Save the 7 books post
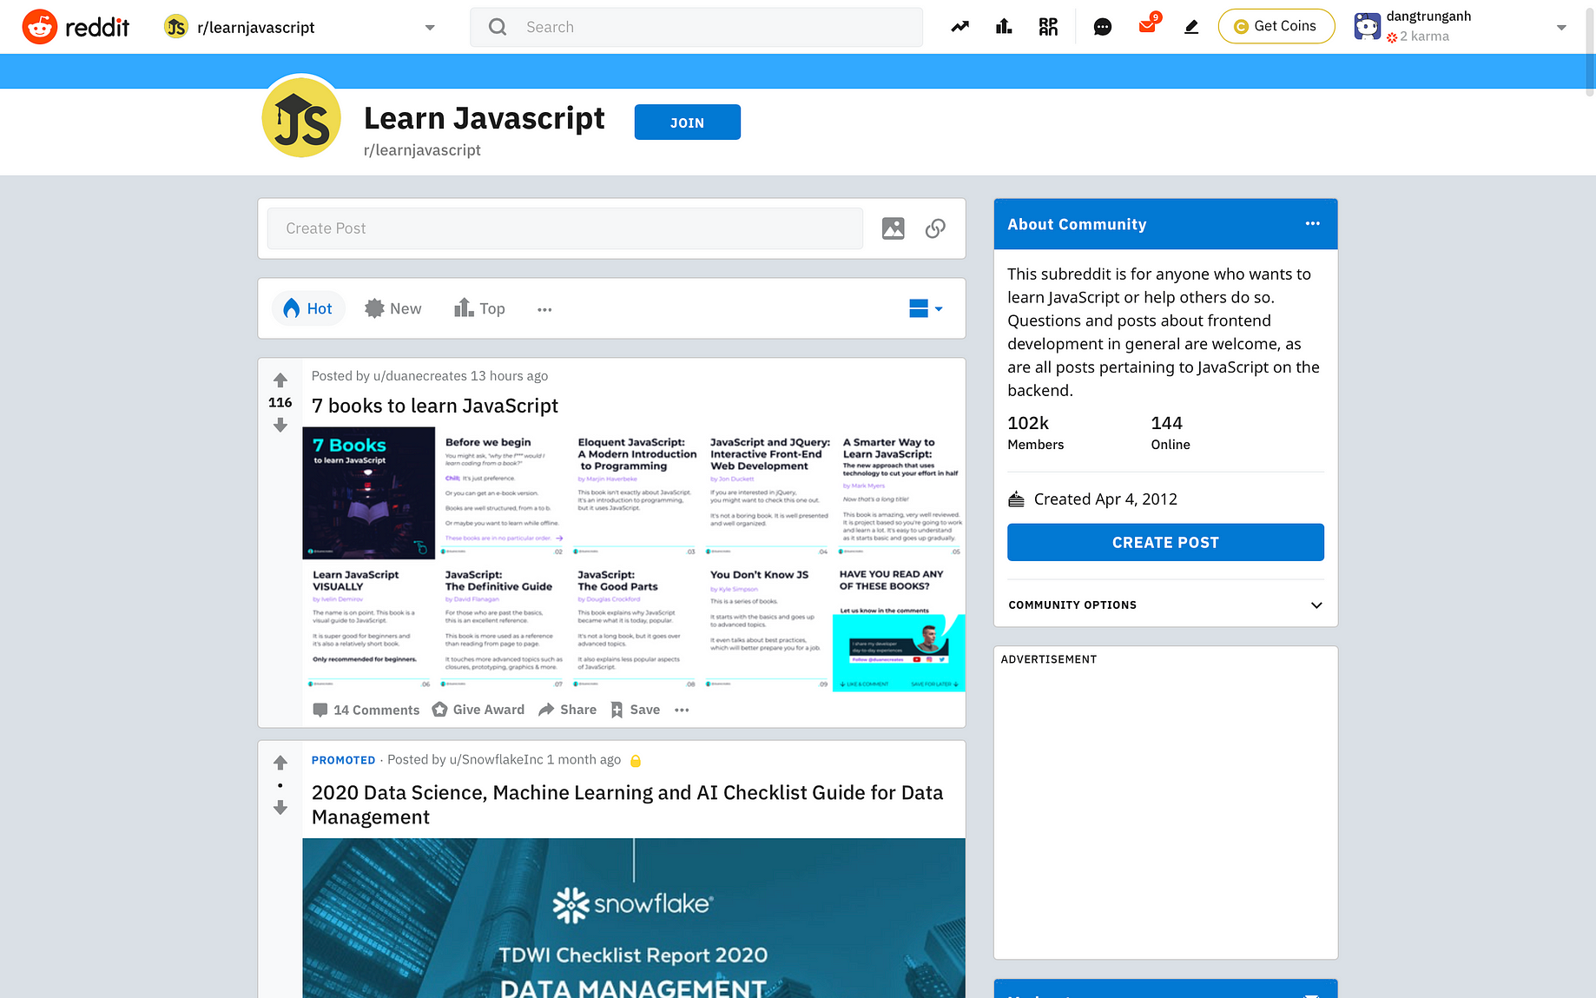1596x998 pixels. tap(636, 710)
